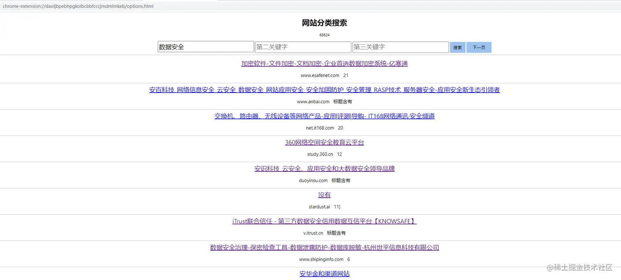Click the v.itrust.cn domain text

tap(313, 233)
